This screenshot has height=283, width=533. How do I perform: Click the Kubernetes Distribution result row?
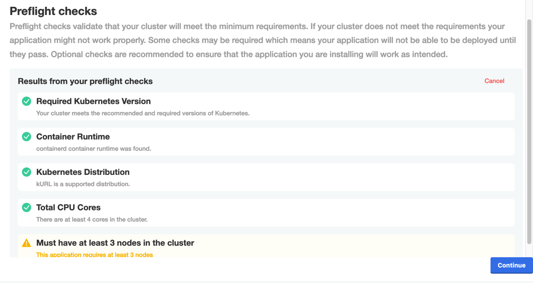click(x=266, y=177)
